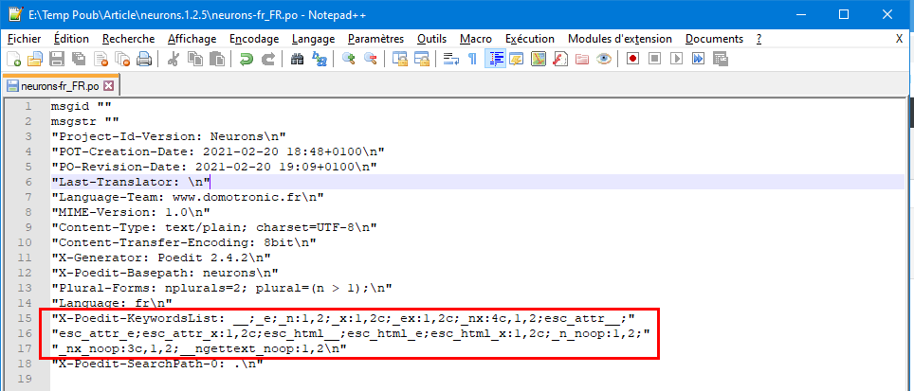Click the "X-Poedit-Basepath: neurons\n" line
The height and width of the screenshot is (391, 914).
point(164,273)
